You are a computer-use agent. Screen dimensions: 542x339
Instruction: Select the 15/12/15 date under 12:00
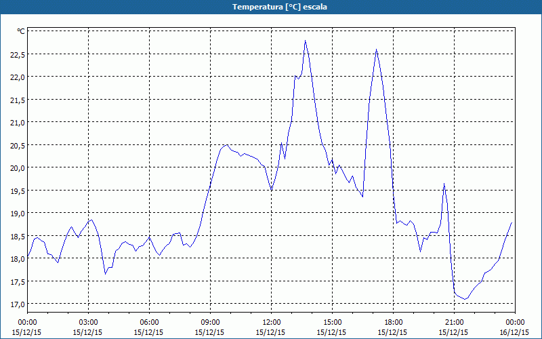pos(270,332)
